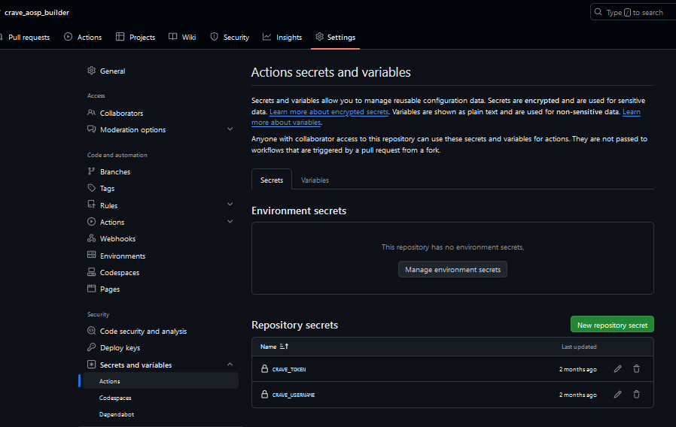Open the 'more about variables' link

(286, 123)
